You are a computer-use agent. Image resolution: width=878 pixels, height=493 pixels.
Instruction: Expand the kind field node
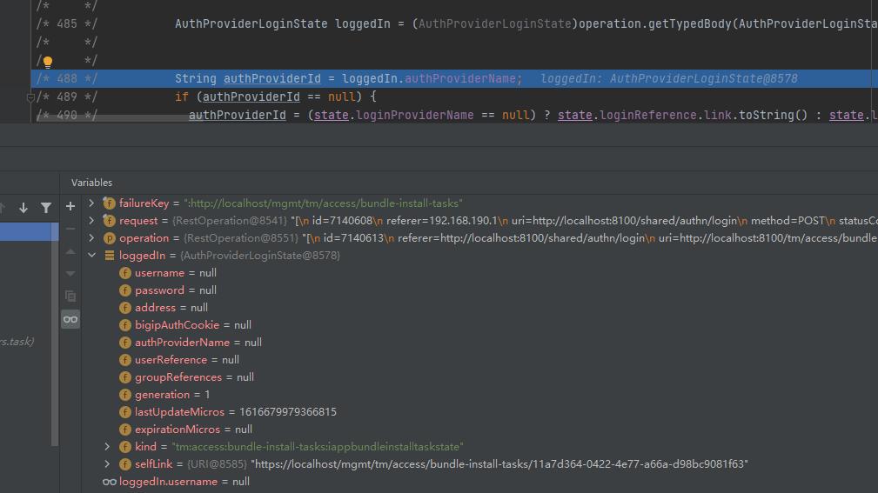tap(107, 447)
